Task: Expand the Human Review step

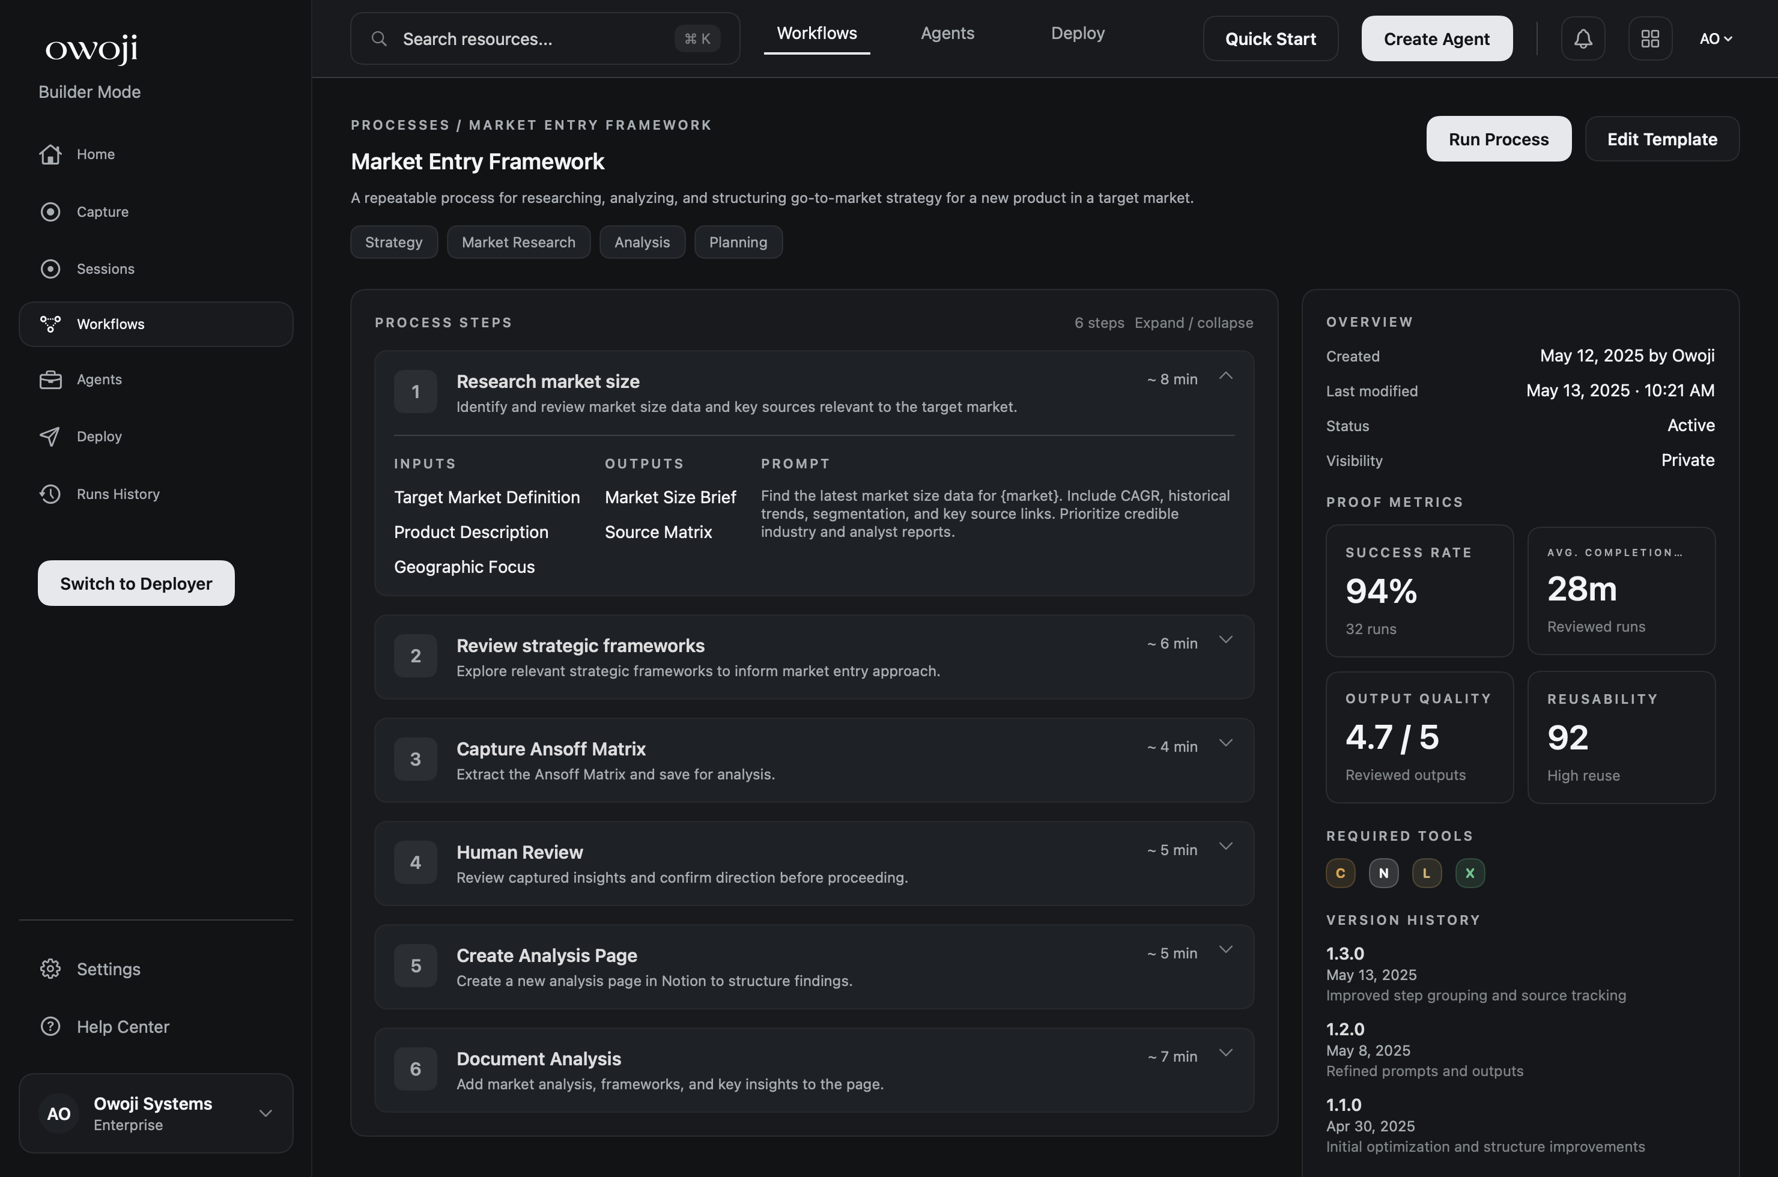Action: coord(1225,847)
